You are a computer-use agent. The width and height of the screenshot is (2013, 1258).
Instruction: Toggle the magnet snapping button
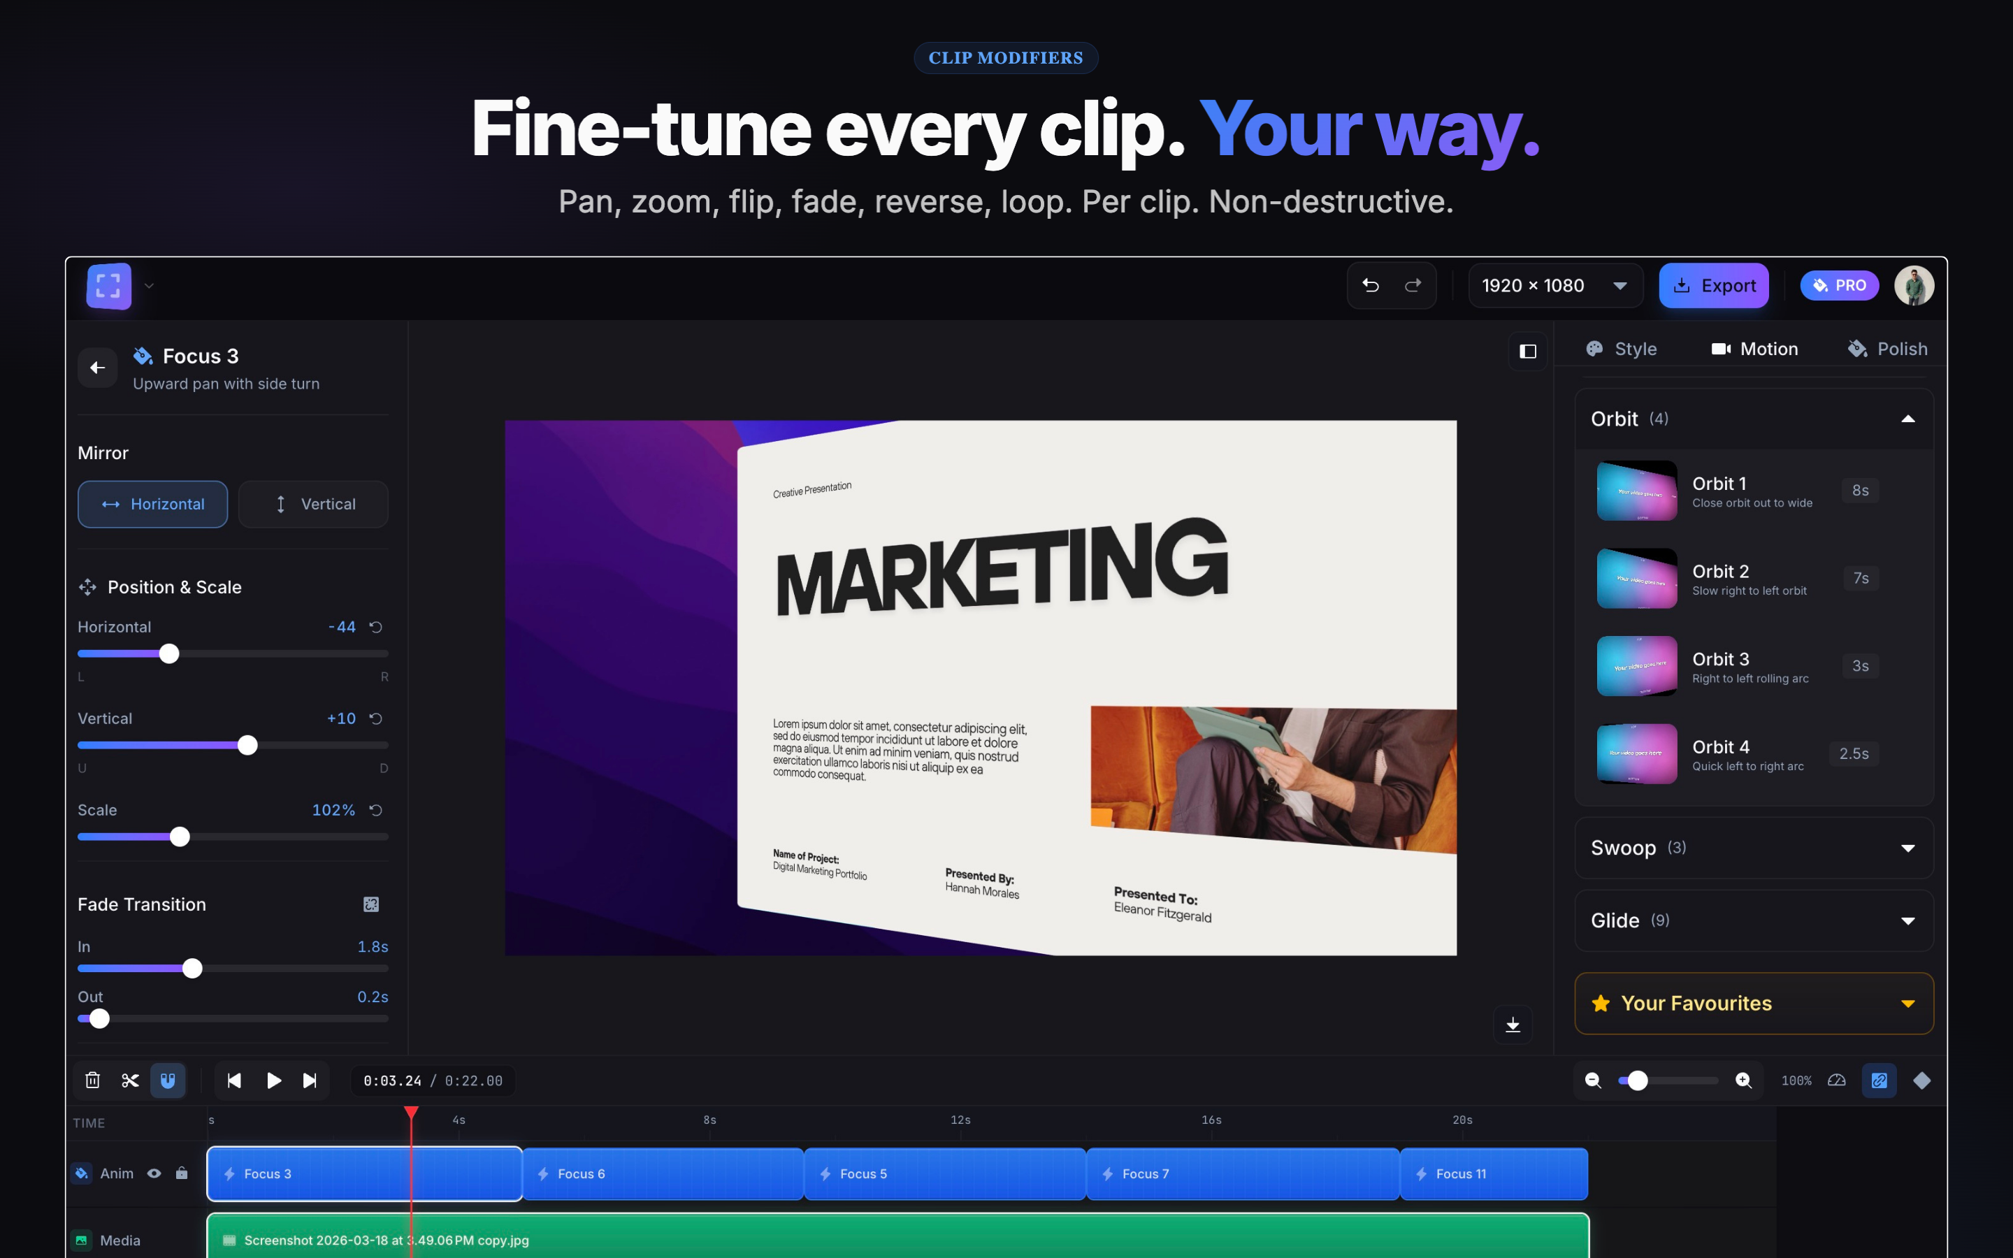(x=168, y=1080)
